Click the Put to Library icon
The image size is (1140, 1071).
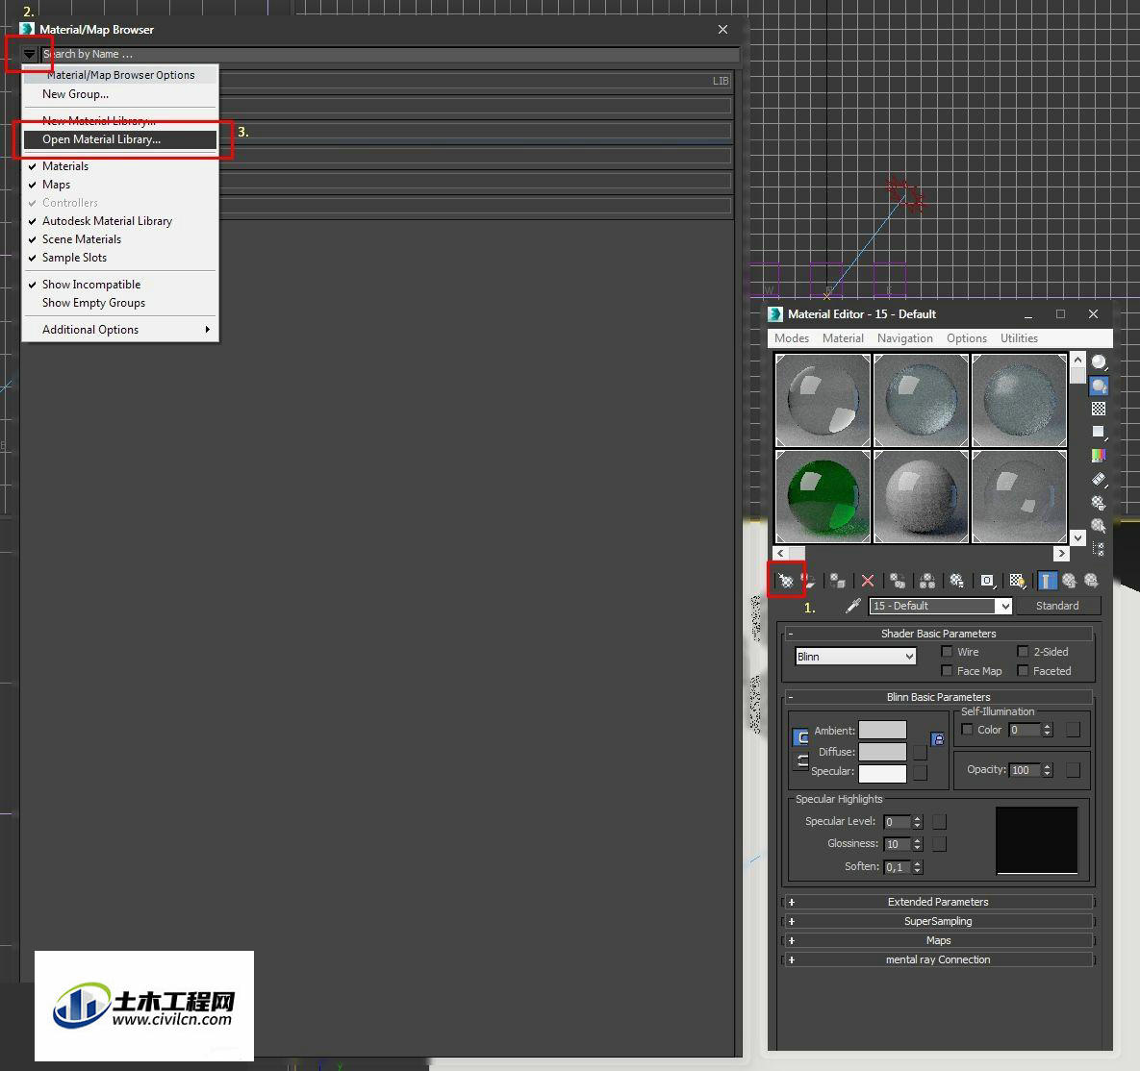click(x=957, y=581)
